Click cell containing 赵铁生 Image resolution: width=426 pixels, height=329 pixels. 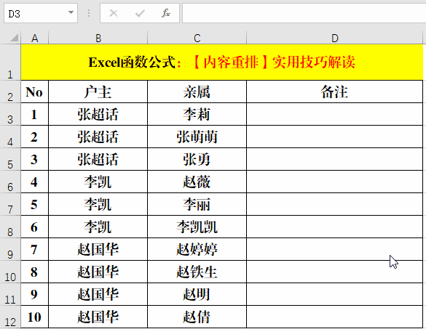(197, 272)
